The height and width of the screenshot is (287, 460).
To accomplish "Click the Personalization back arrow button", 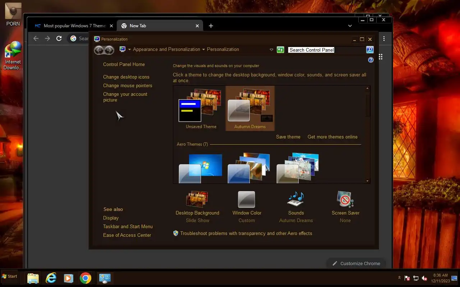I will (99, 50).
